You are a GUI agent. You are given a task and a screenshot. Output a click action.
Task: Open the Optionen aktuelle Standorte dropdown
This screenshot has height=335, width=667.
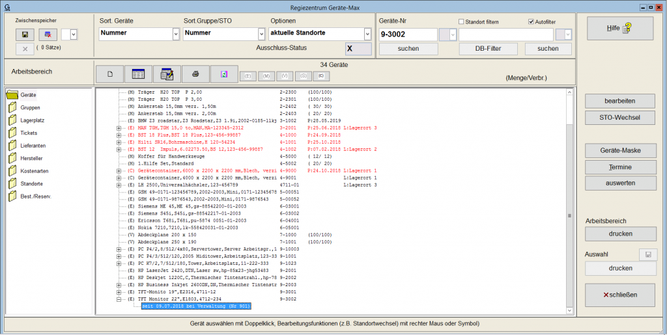(x=367, y=34)
